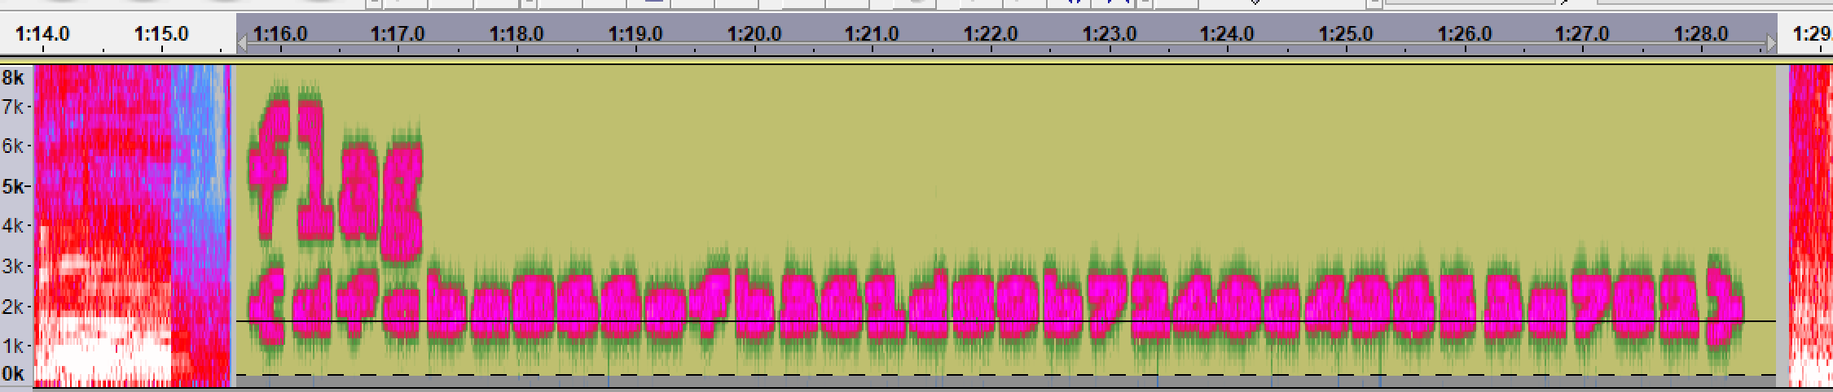The width and height of the screenshot is (1833, 392).
Task: Click the 1:17.0 mark on the timeline ruler
Action: click(x=398, y=34)
